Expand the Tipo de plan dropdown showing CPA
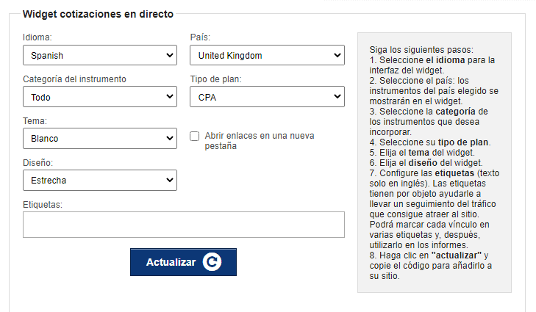This screenshot has width=536, height=312. click(267, 96)
